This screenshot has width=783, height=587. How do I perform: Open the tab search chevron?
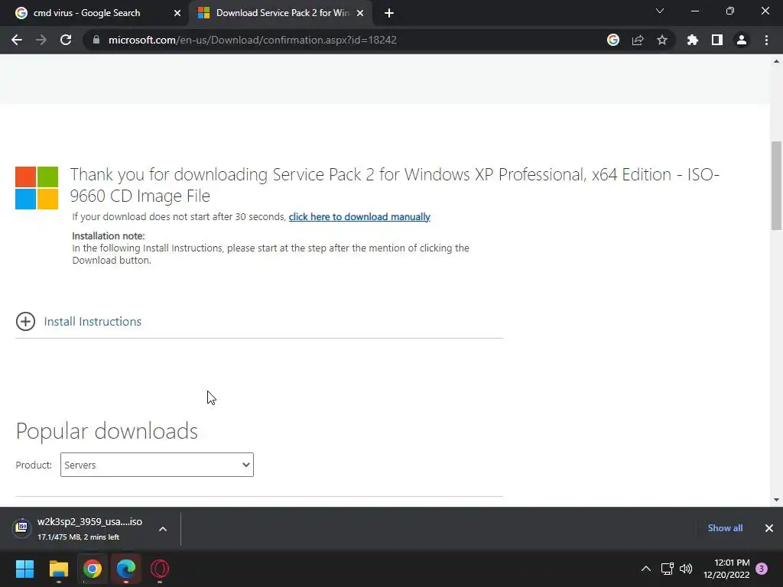[660, 11]
